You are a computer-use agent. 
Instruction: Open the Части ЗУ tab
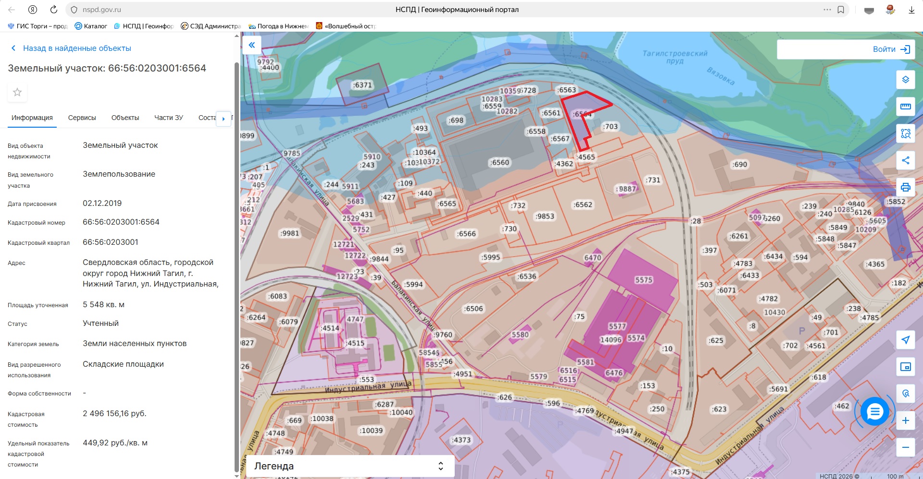[x=168, y=118]
